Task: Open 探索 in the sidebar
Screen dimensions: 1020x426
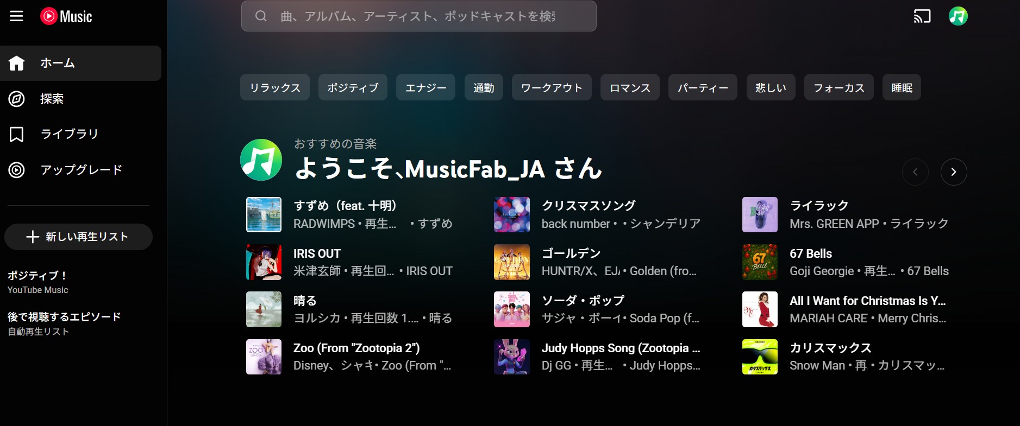Action: (80, 99)
